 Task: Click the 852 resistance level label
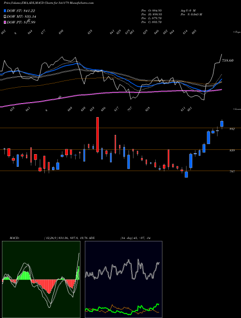pos(232,129)
